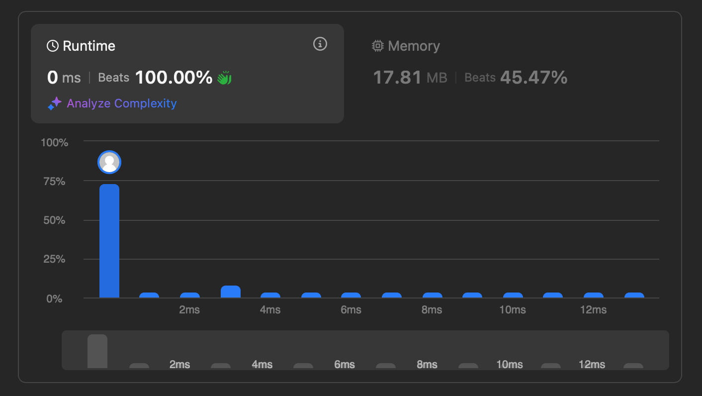Select the blue bar above the 12ms label
Viewport: 702px width, 396px height.
(x=594, y=295)
